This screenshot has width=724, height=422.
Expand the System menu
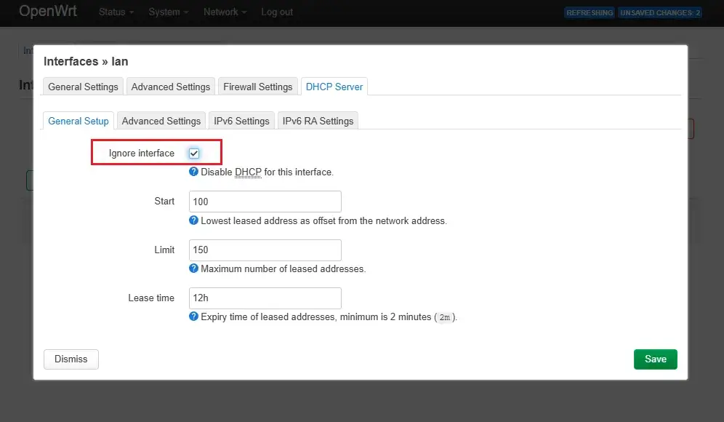(169, 12)
